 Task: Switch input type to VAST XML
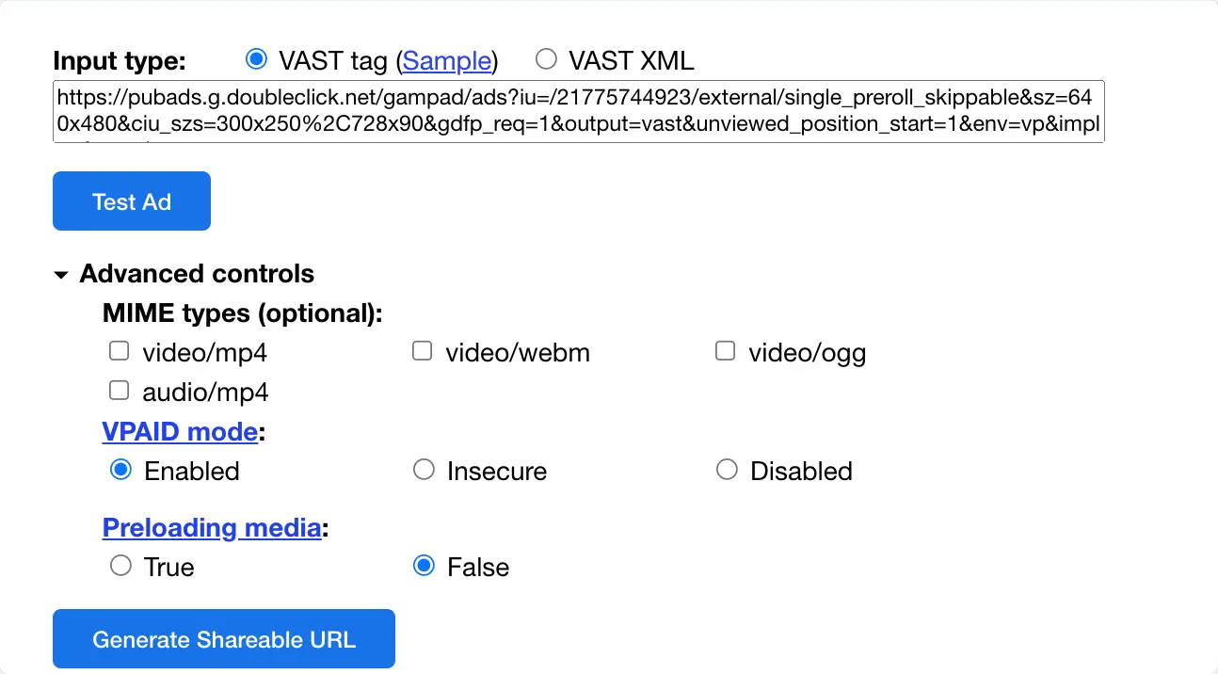pyautogui.click(x=546, y=58)
